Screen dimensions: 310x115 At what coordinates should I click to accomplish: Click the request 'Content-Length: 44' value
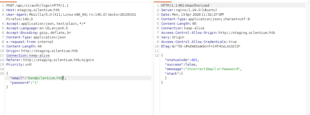click(39, 46)
